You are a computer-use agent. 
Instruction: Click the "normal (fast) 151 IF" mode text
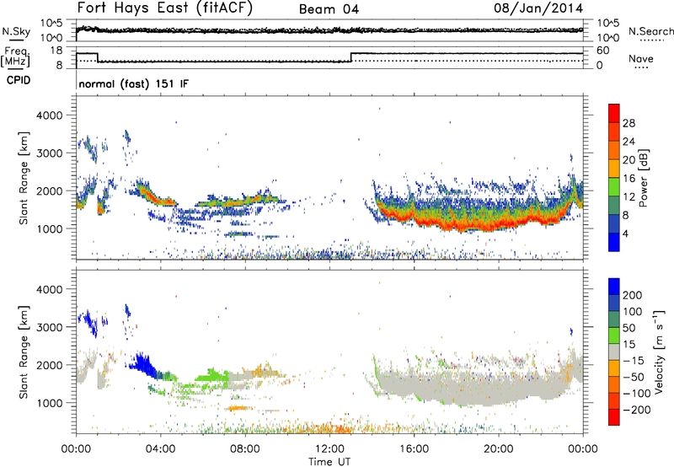click(x=134, y=83)
